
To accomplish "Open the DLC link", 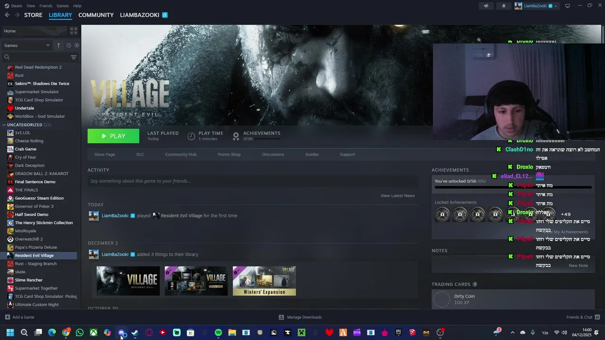I will [140, 154].
